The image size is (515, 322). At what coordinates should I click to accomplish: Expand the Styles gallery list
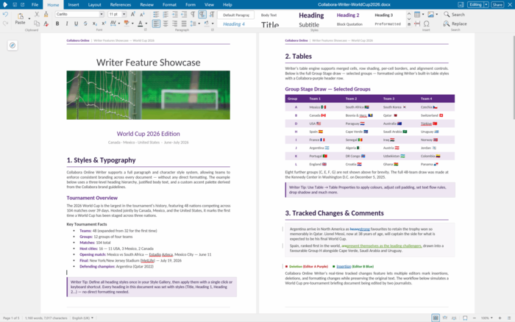[409, 24]
